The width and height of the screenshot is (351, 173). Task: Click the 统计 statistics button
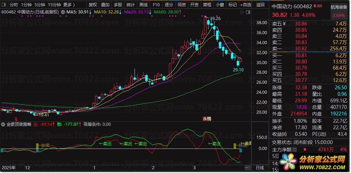pos(131,5)
